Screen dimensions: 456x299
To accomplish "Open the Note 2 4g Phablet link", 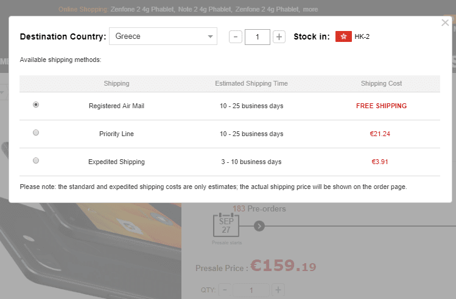I will click(x=205, y=9).
